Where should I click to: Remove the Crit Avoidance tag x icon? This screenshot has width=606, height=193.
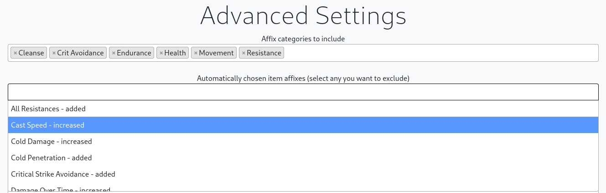coord(53,53)
